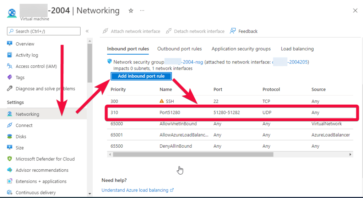Click the Overview sidebar icon
The width and height of the screenshot is (363, 198).
coord(10,44)
